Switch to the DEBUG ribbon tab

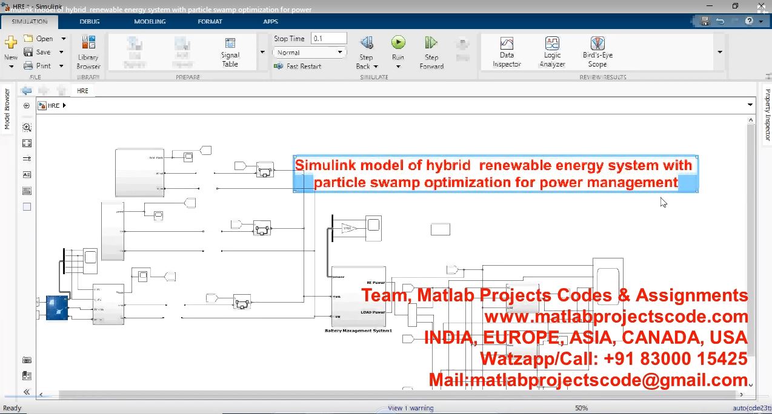(90, 22)
